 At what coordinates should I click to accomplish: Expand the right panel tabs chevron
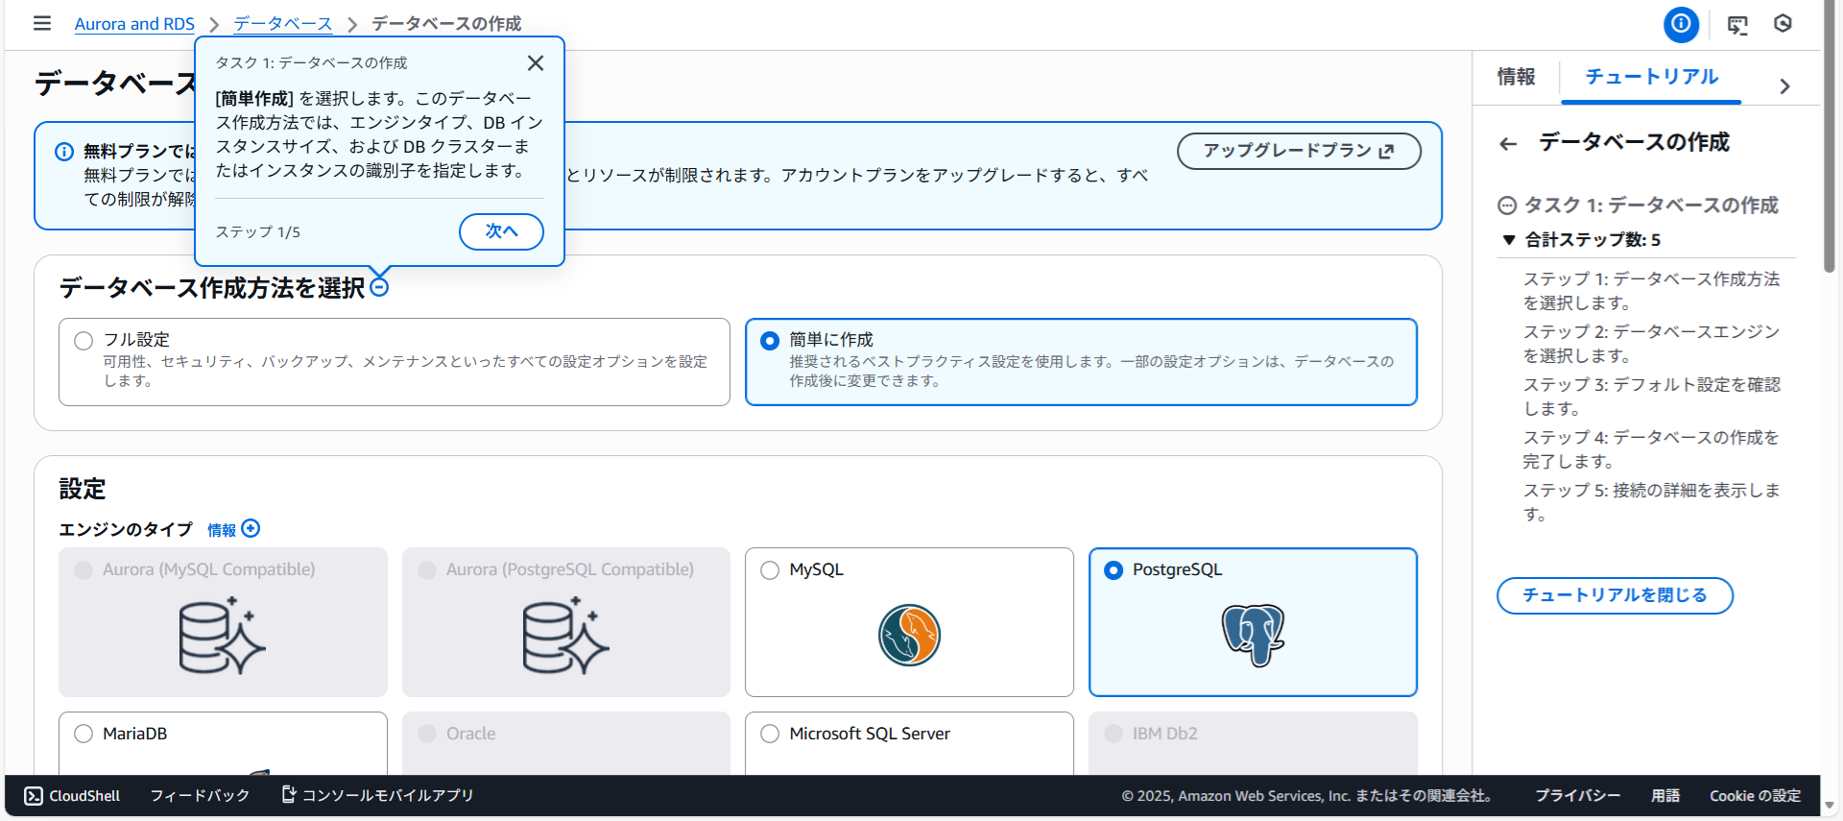(1784, 86)
